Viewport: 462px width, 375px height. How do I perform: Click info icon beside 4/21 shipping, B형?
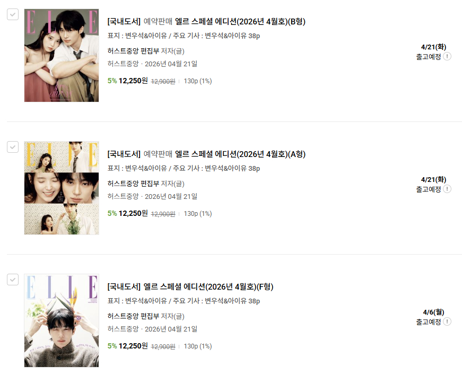pos(447,56)
